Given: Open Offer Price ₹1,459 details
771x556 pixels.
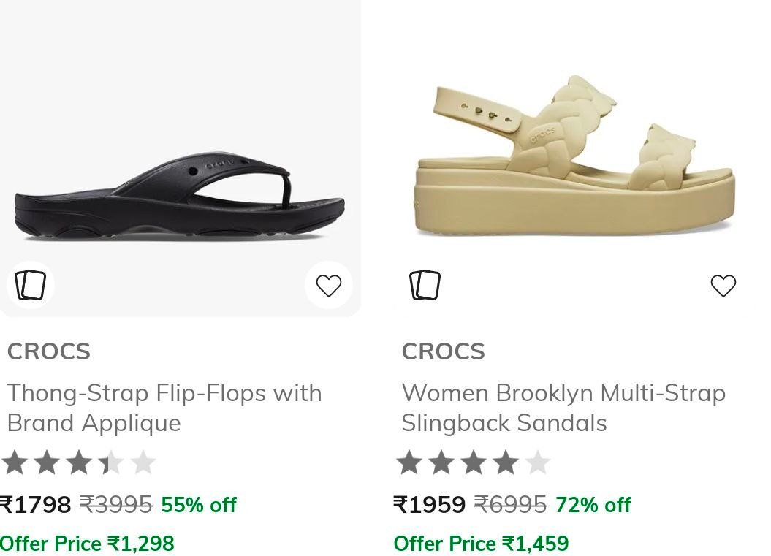Looking at the screenshot, I should coord(481,544).
